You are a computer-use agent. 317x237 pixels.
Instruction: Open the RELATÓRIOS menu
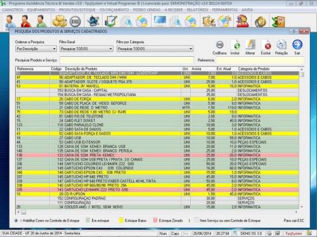tap(197, 10)
